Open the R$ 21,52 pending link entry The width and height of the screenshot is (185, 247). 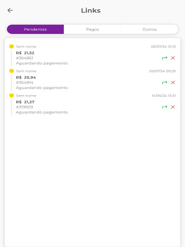point(92,55)
